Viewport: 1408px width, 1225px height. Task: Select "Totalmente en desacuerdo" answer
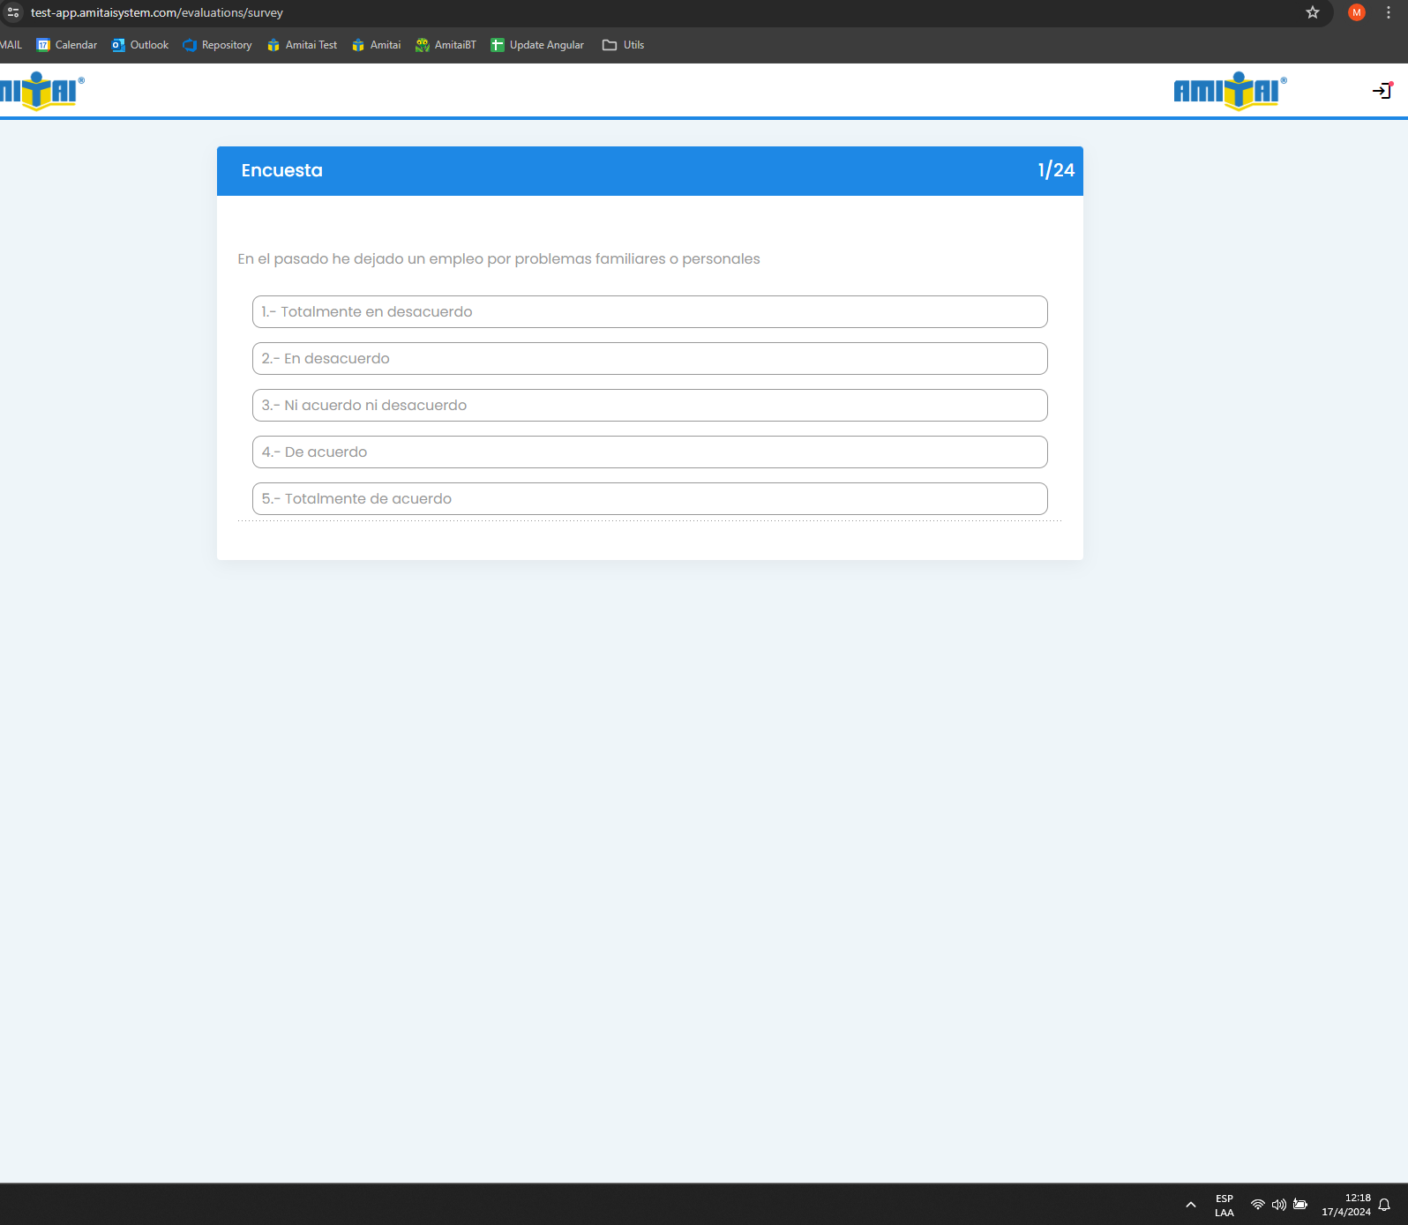click(x=649, y=312)
